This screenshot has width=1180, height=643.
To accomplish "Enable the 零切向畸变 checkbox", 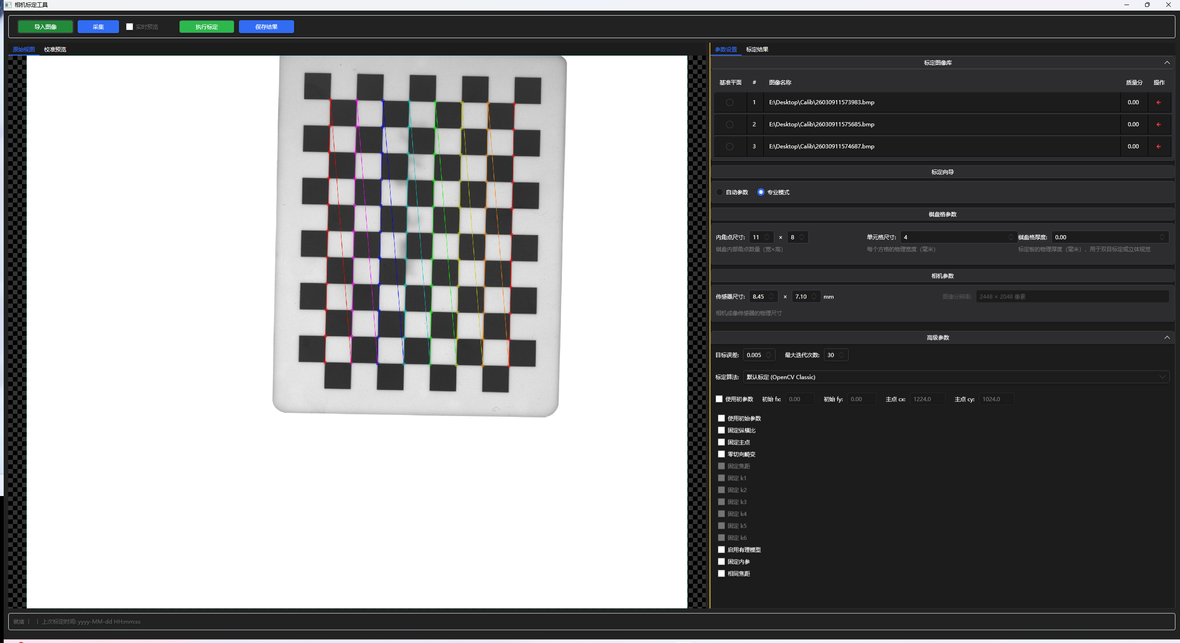I will (x=721, y=454).
